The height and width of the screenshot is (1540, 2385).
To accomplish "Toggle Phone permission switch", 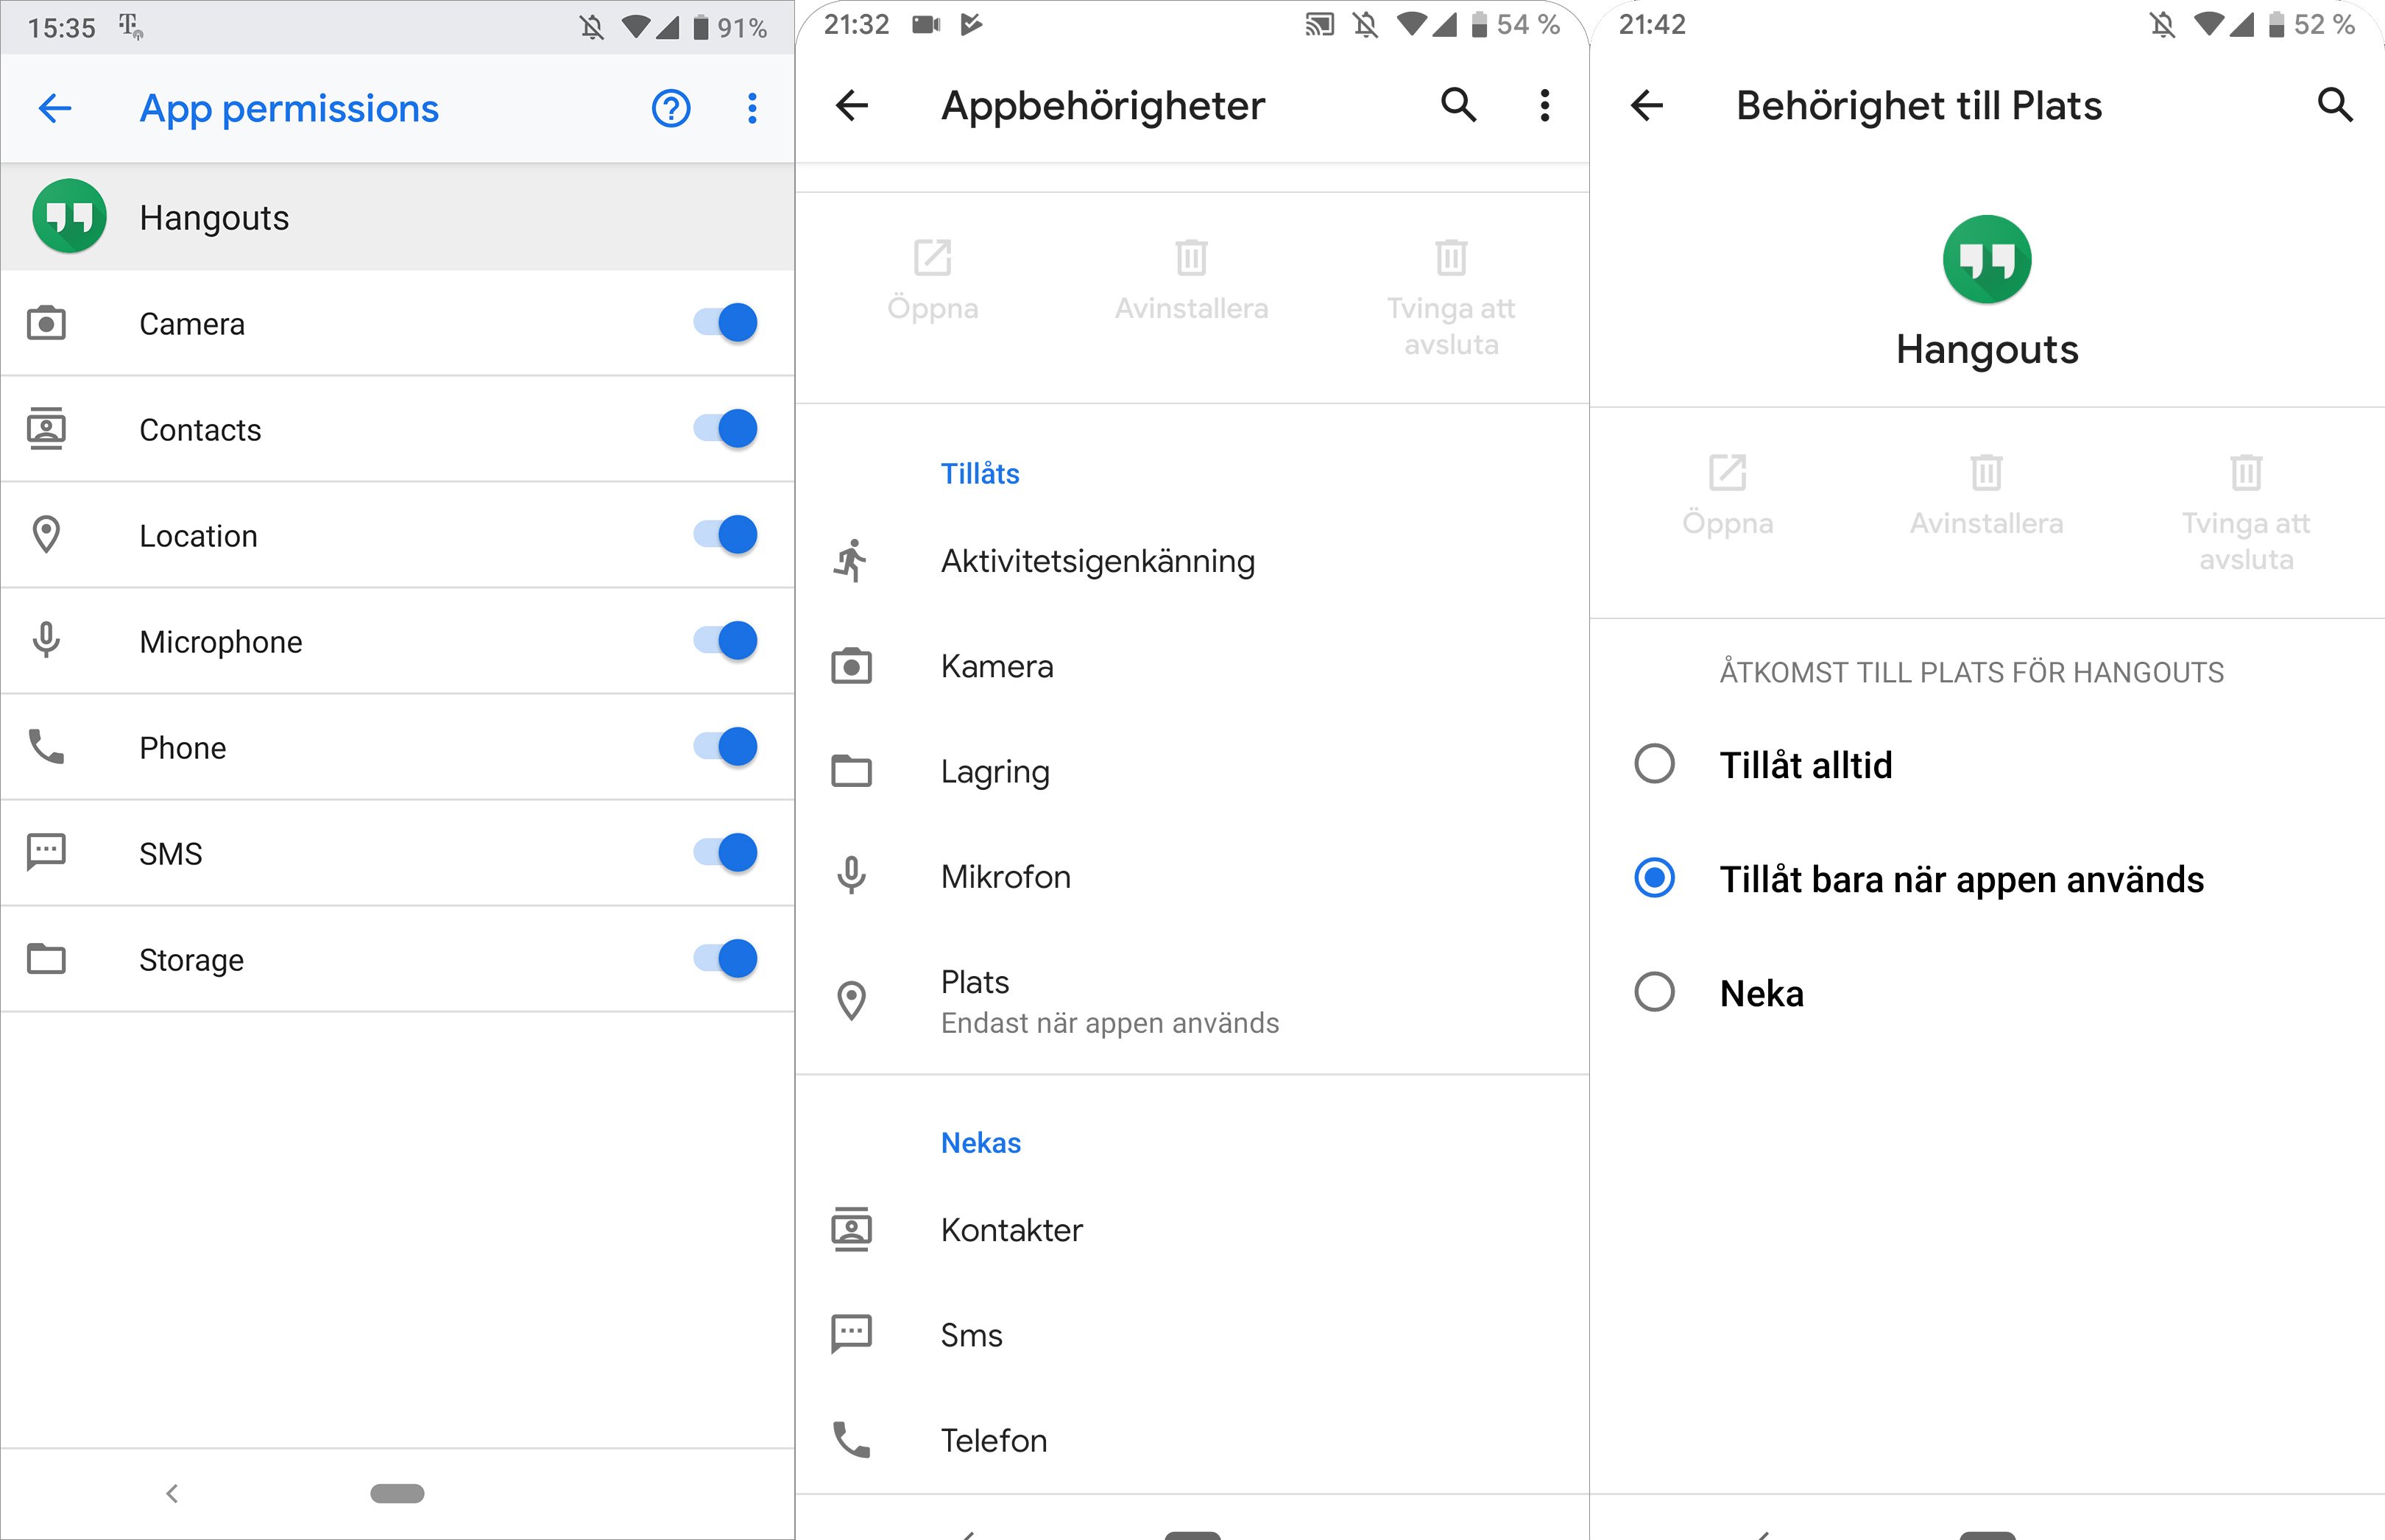I will tap(725, 747).
